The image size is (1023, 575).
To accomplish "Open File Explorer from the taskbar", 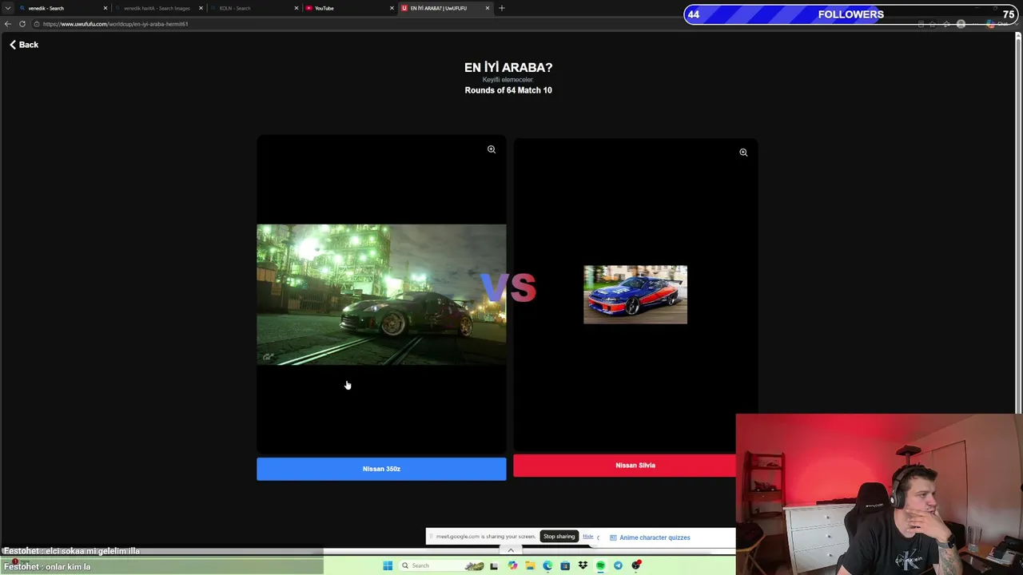I will click(x=530, y=565).
